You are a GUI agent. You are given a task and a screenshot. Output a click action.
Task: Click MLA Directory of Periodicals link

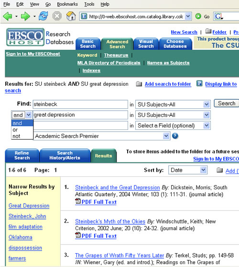[109, 63]
